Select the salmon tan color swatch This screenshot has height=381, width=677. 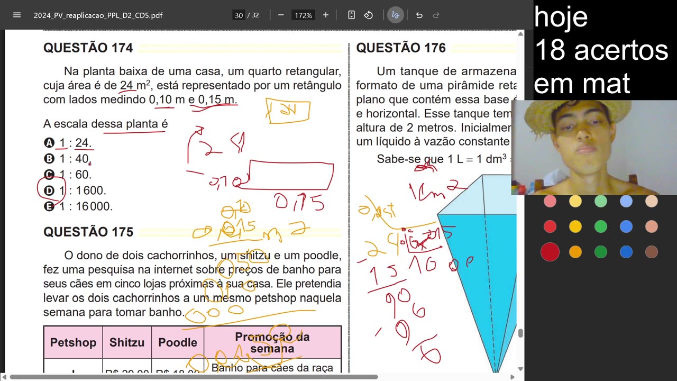tap(652, 226)
